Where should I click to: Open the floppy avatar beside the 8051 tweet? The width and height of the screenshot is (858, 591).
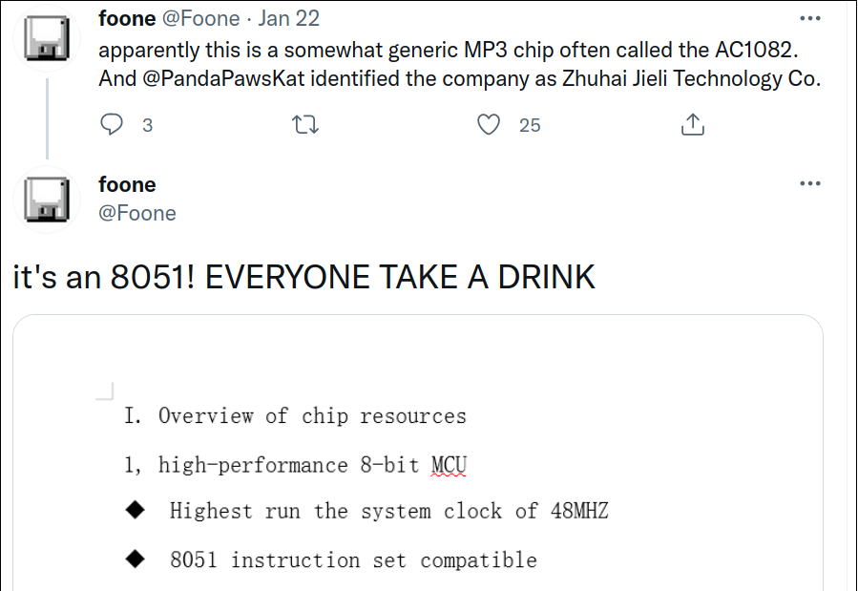[46, 200]
